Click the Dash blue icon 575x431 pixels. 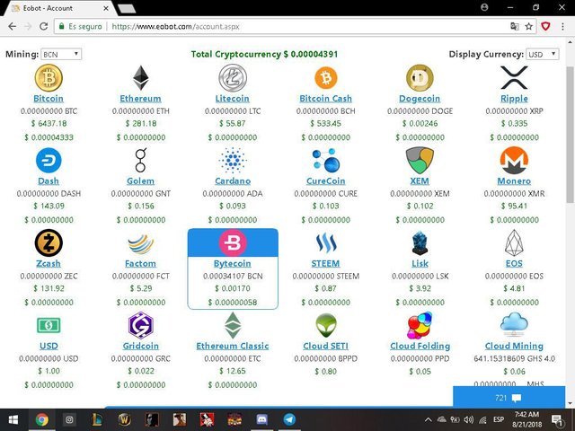[x=49, y=160]
